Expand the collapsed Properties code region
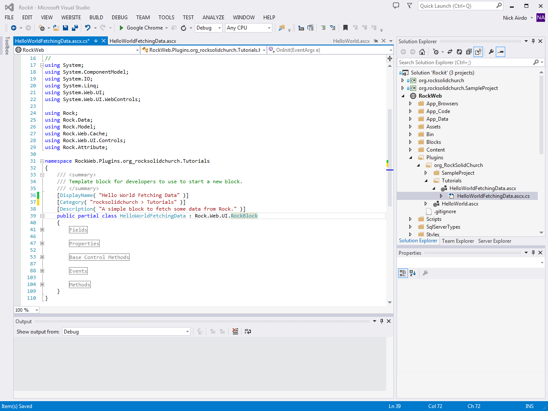The image size is (548, 411). (x=42, y=244)
